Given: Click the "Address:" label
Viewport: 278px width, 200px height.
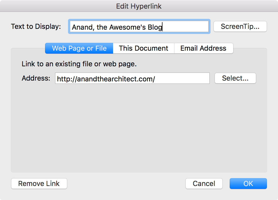Looking at the screenshot, I should (x=36, y=78).
